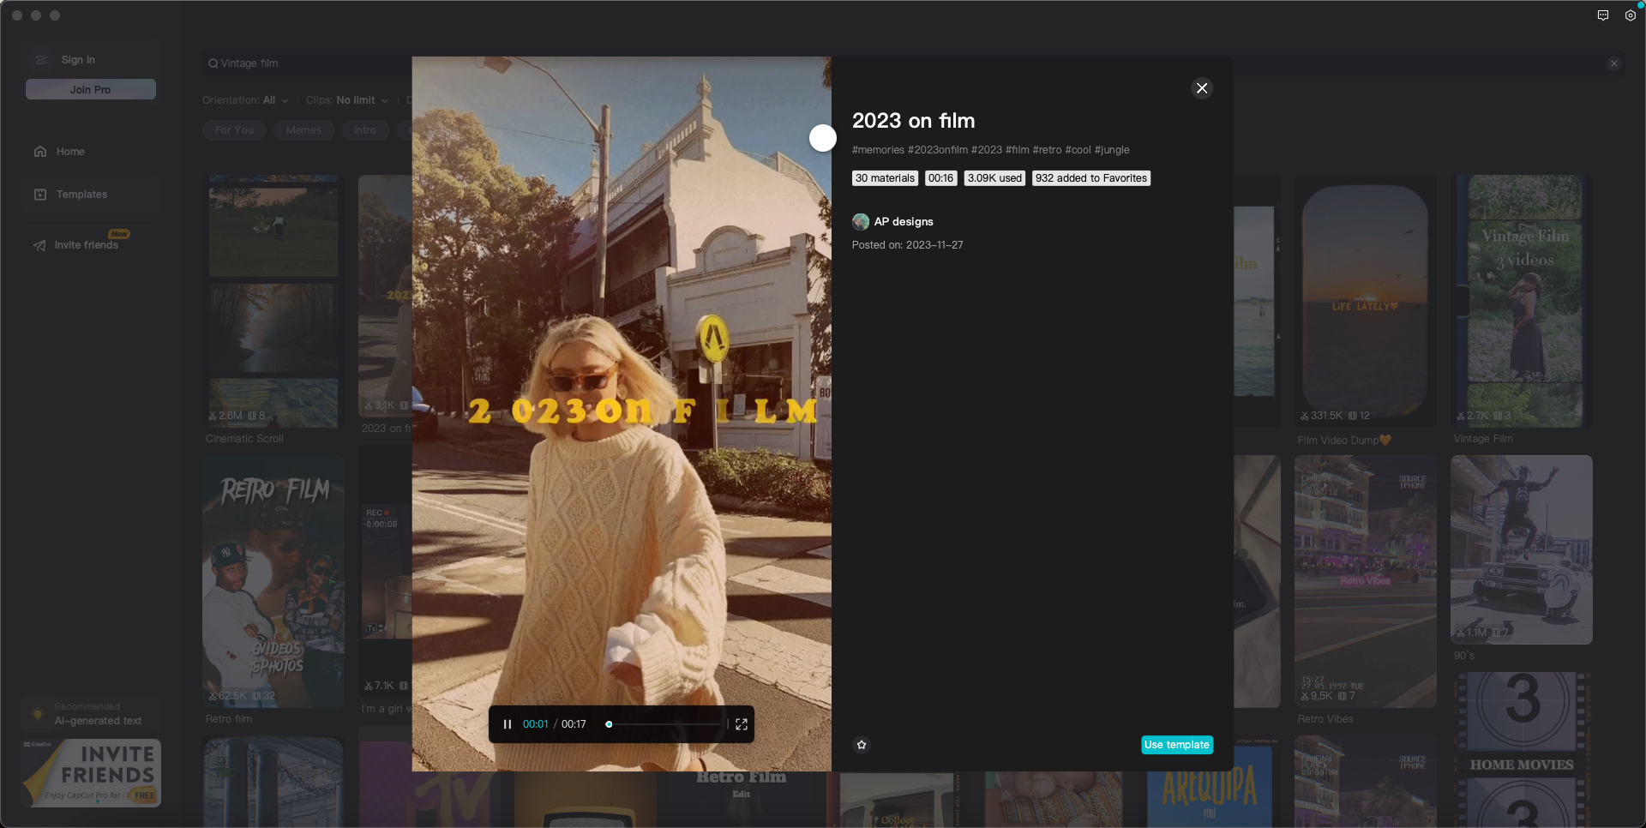Clear the search field text

click(x=1614, y=63)
